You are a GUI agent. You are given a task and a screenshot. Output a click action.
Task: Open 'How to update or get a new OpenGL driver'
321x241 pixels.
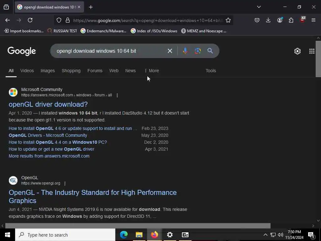52,149
